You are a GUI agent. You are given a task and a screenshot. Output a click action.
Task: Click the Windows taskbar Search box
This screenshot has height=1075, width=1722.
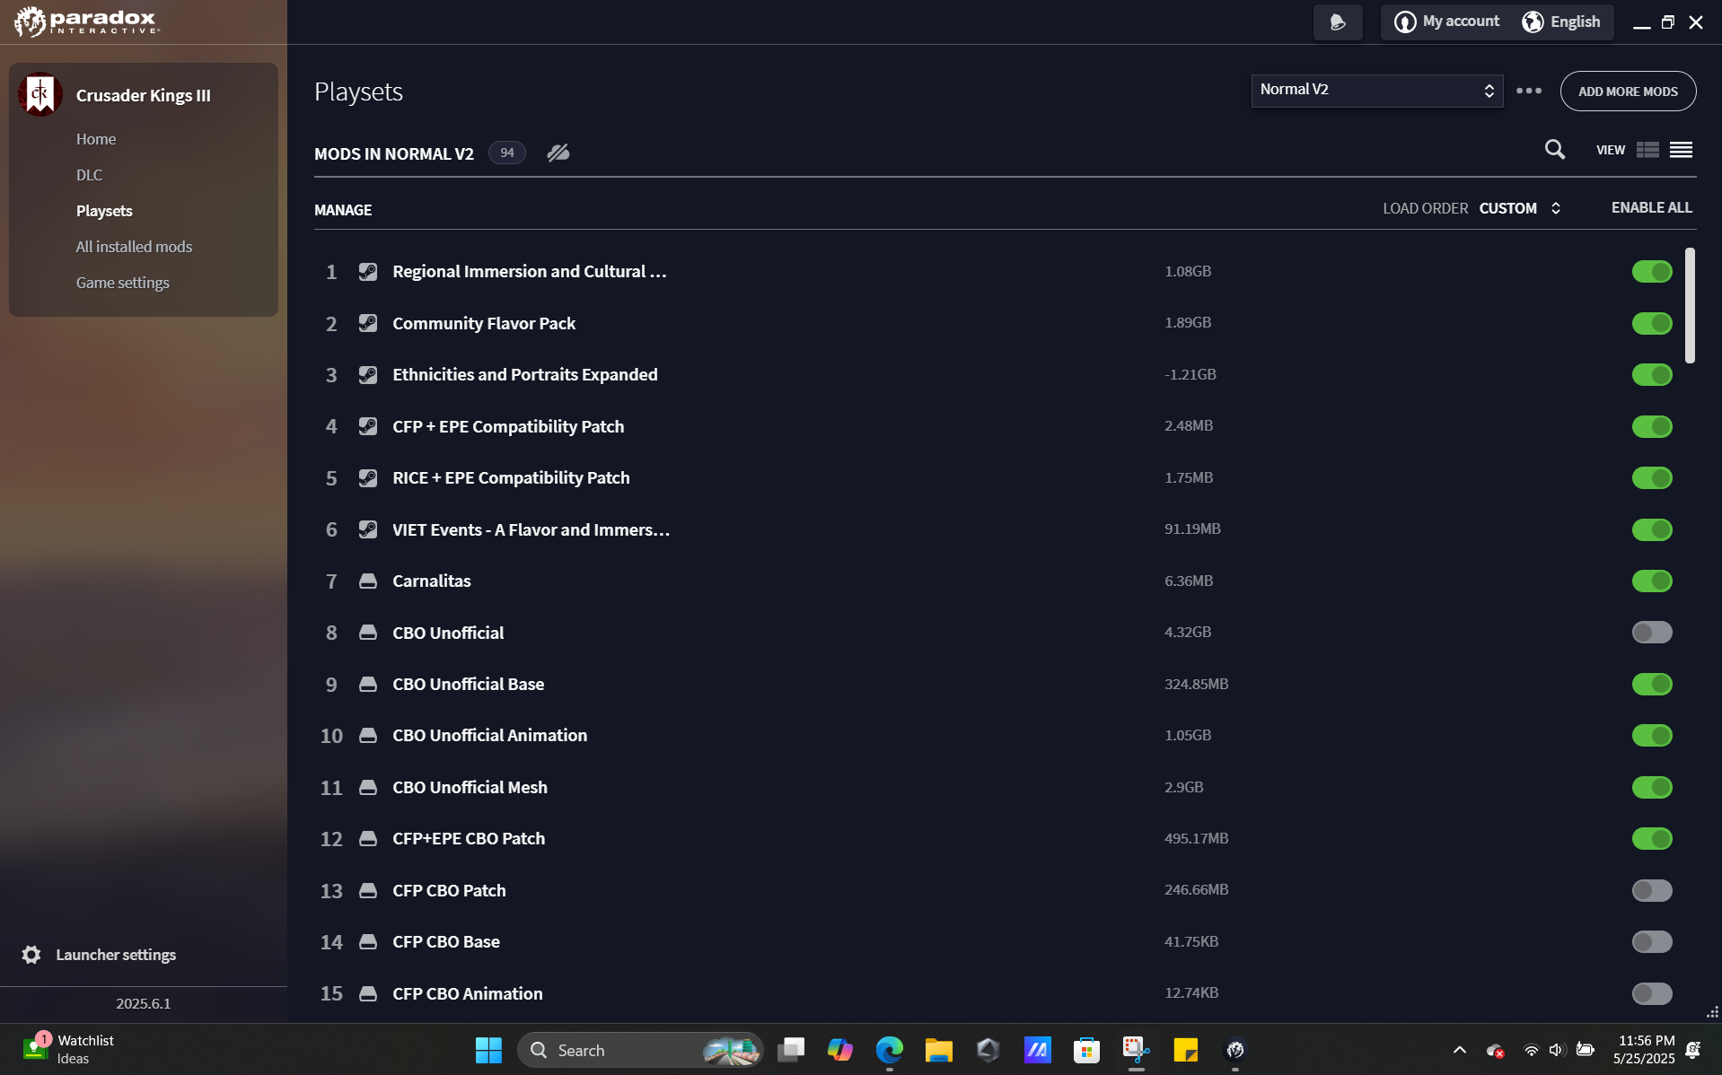(x=640, y=1050)
